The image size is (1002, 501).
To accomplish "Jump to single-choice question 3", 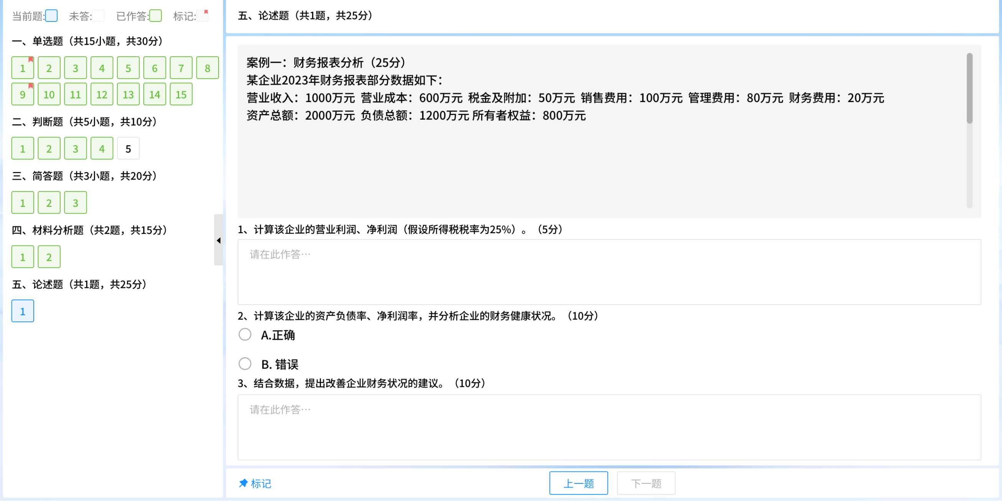I will pos(76,68).
